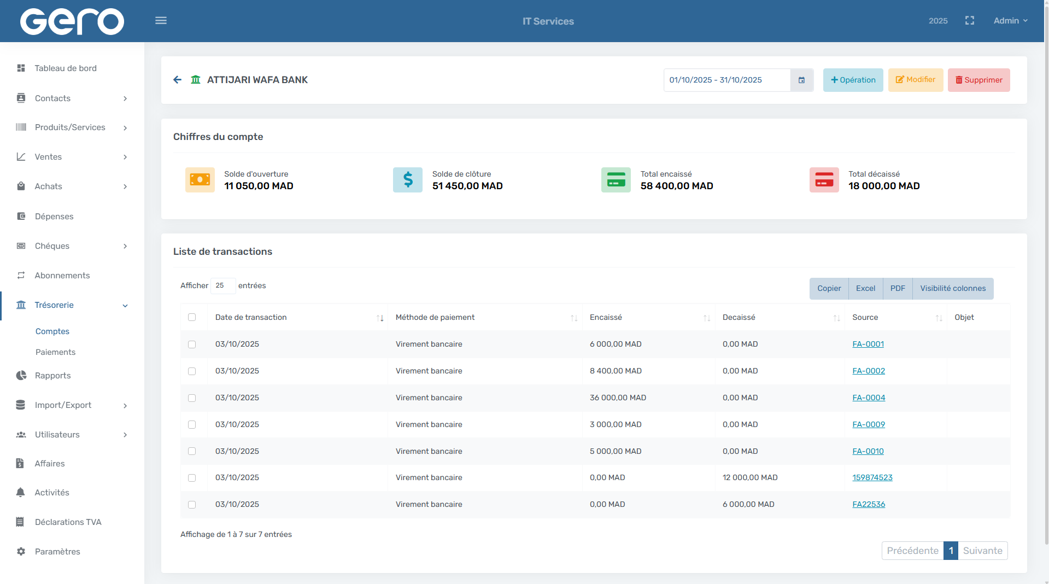Click the Opération button

(x=853, y=80)
